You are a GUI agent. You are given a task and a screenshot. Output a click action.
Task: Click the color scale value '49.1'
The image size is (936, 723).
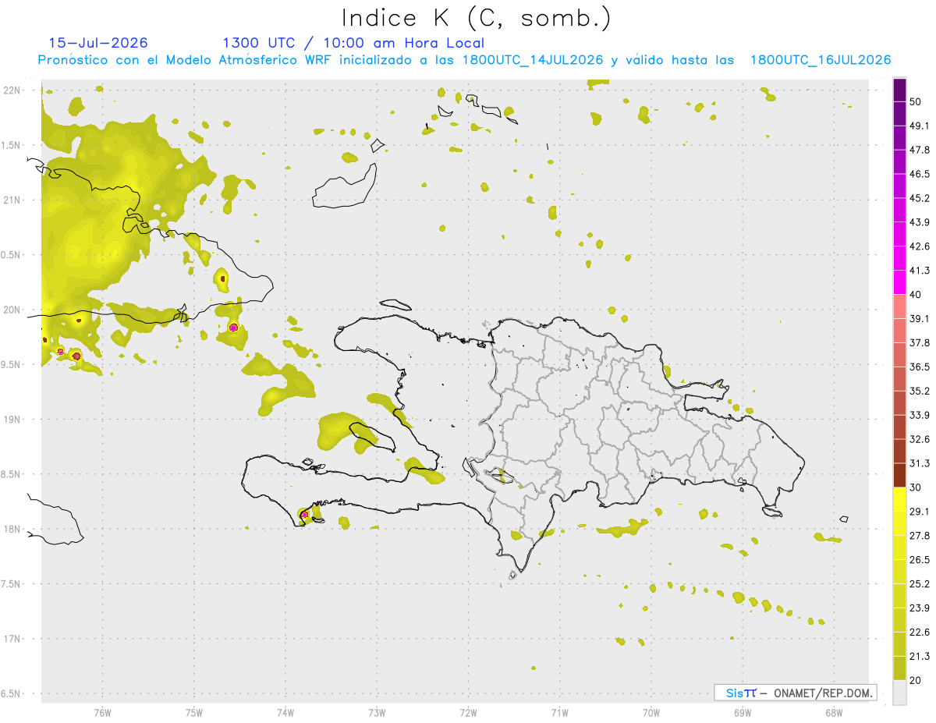coord(920,126)
